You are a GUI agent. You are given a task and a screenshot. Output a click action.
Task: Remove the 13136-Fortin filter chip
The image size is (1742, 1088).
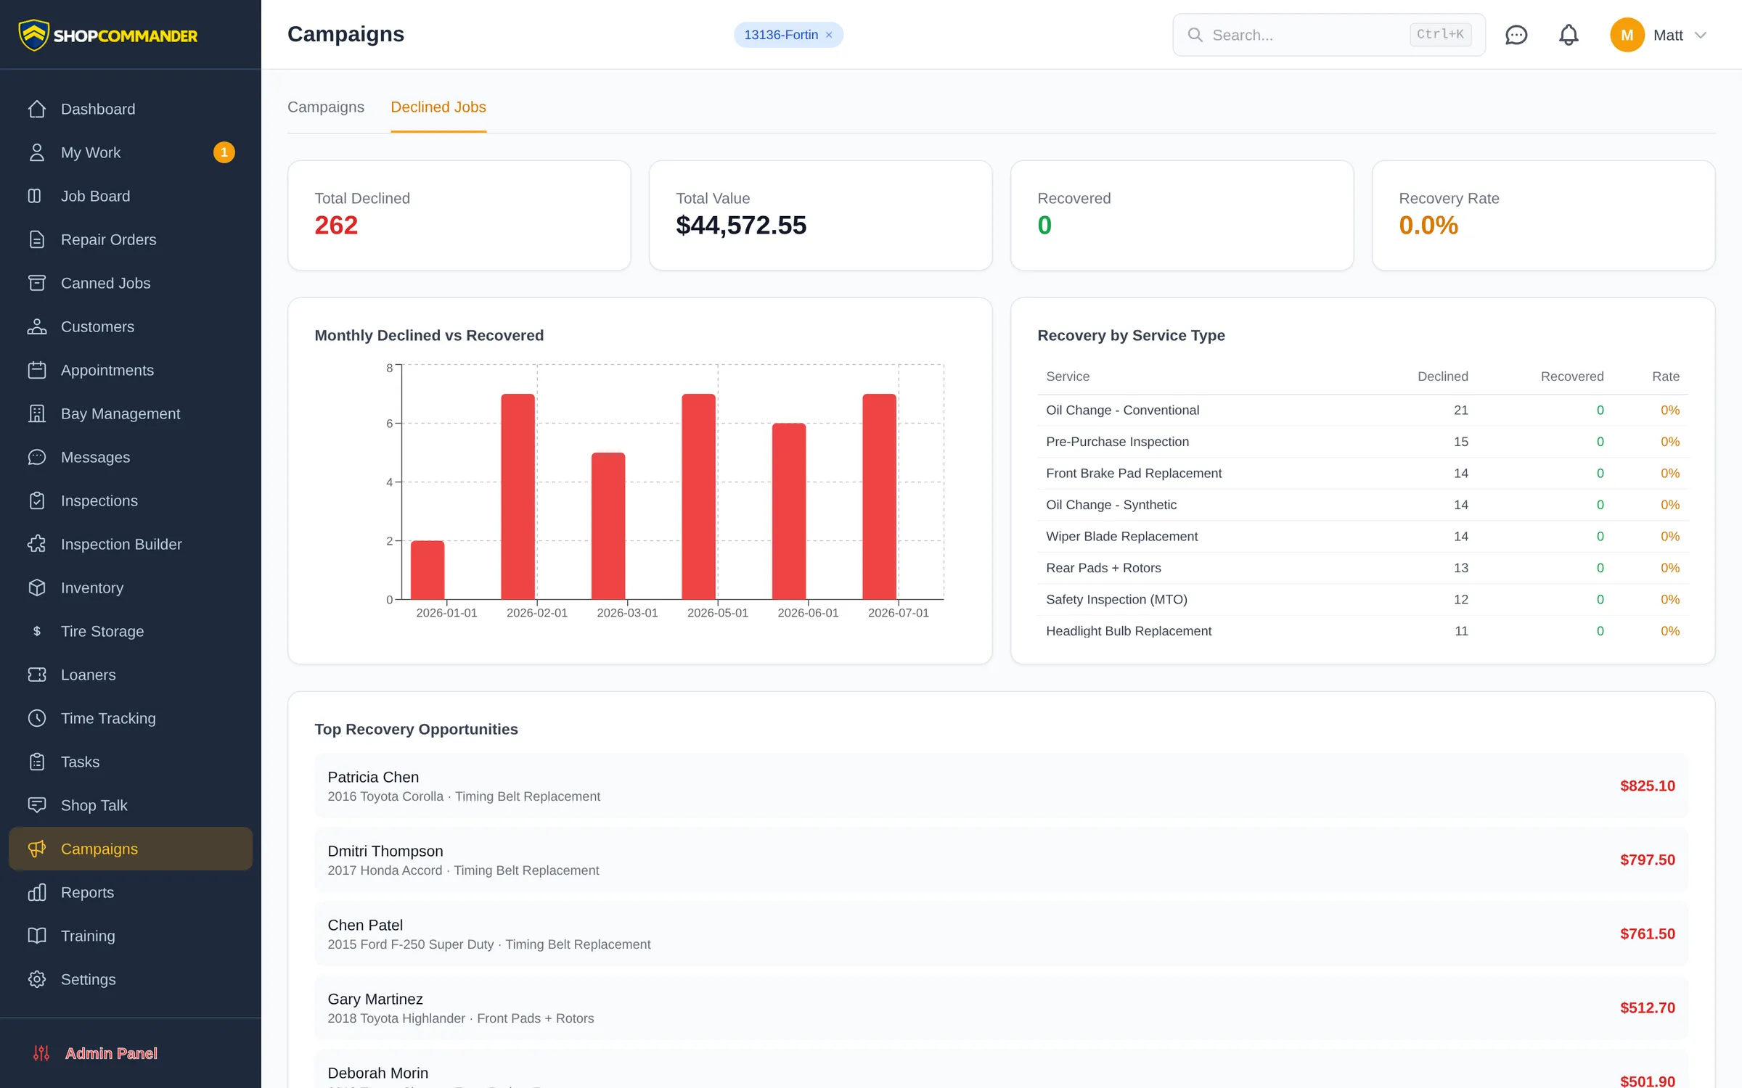(x=829, y=35)
